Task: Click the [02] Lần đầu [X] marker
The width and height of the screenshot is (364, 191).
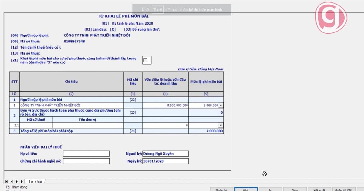Action: [x=100, y=29]
